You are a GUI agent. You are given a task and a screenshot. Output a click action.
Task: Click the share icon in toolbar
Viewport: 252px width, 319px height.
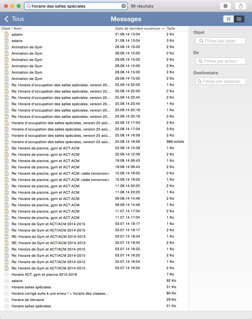241,6
